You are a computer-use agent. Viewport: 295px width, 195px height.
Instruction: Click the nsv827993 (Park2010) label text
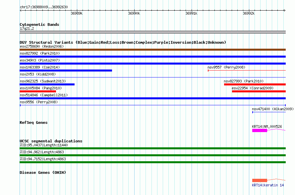[244, 81]
